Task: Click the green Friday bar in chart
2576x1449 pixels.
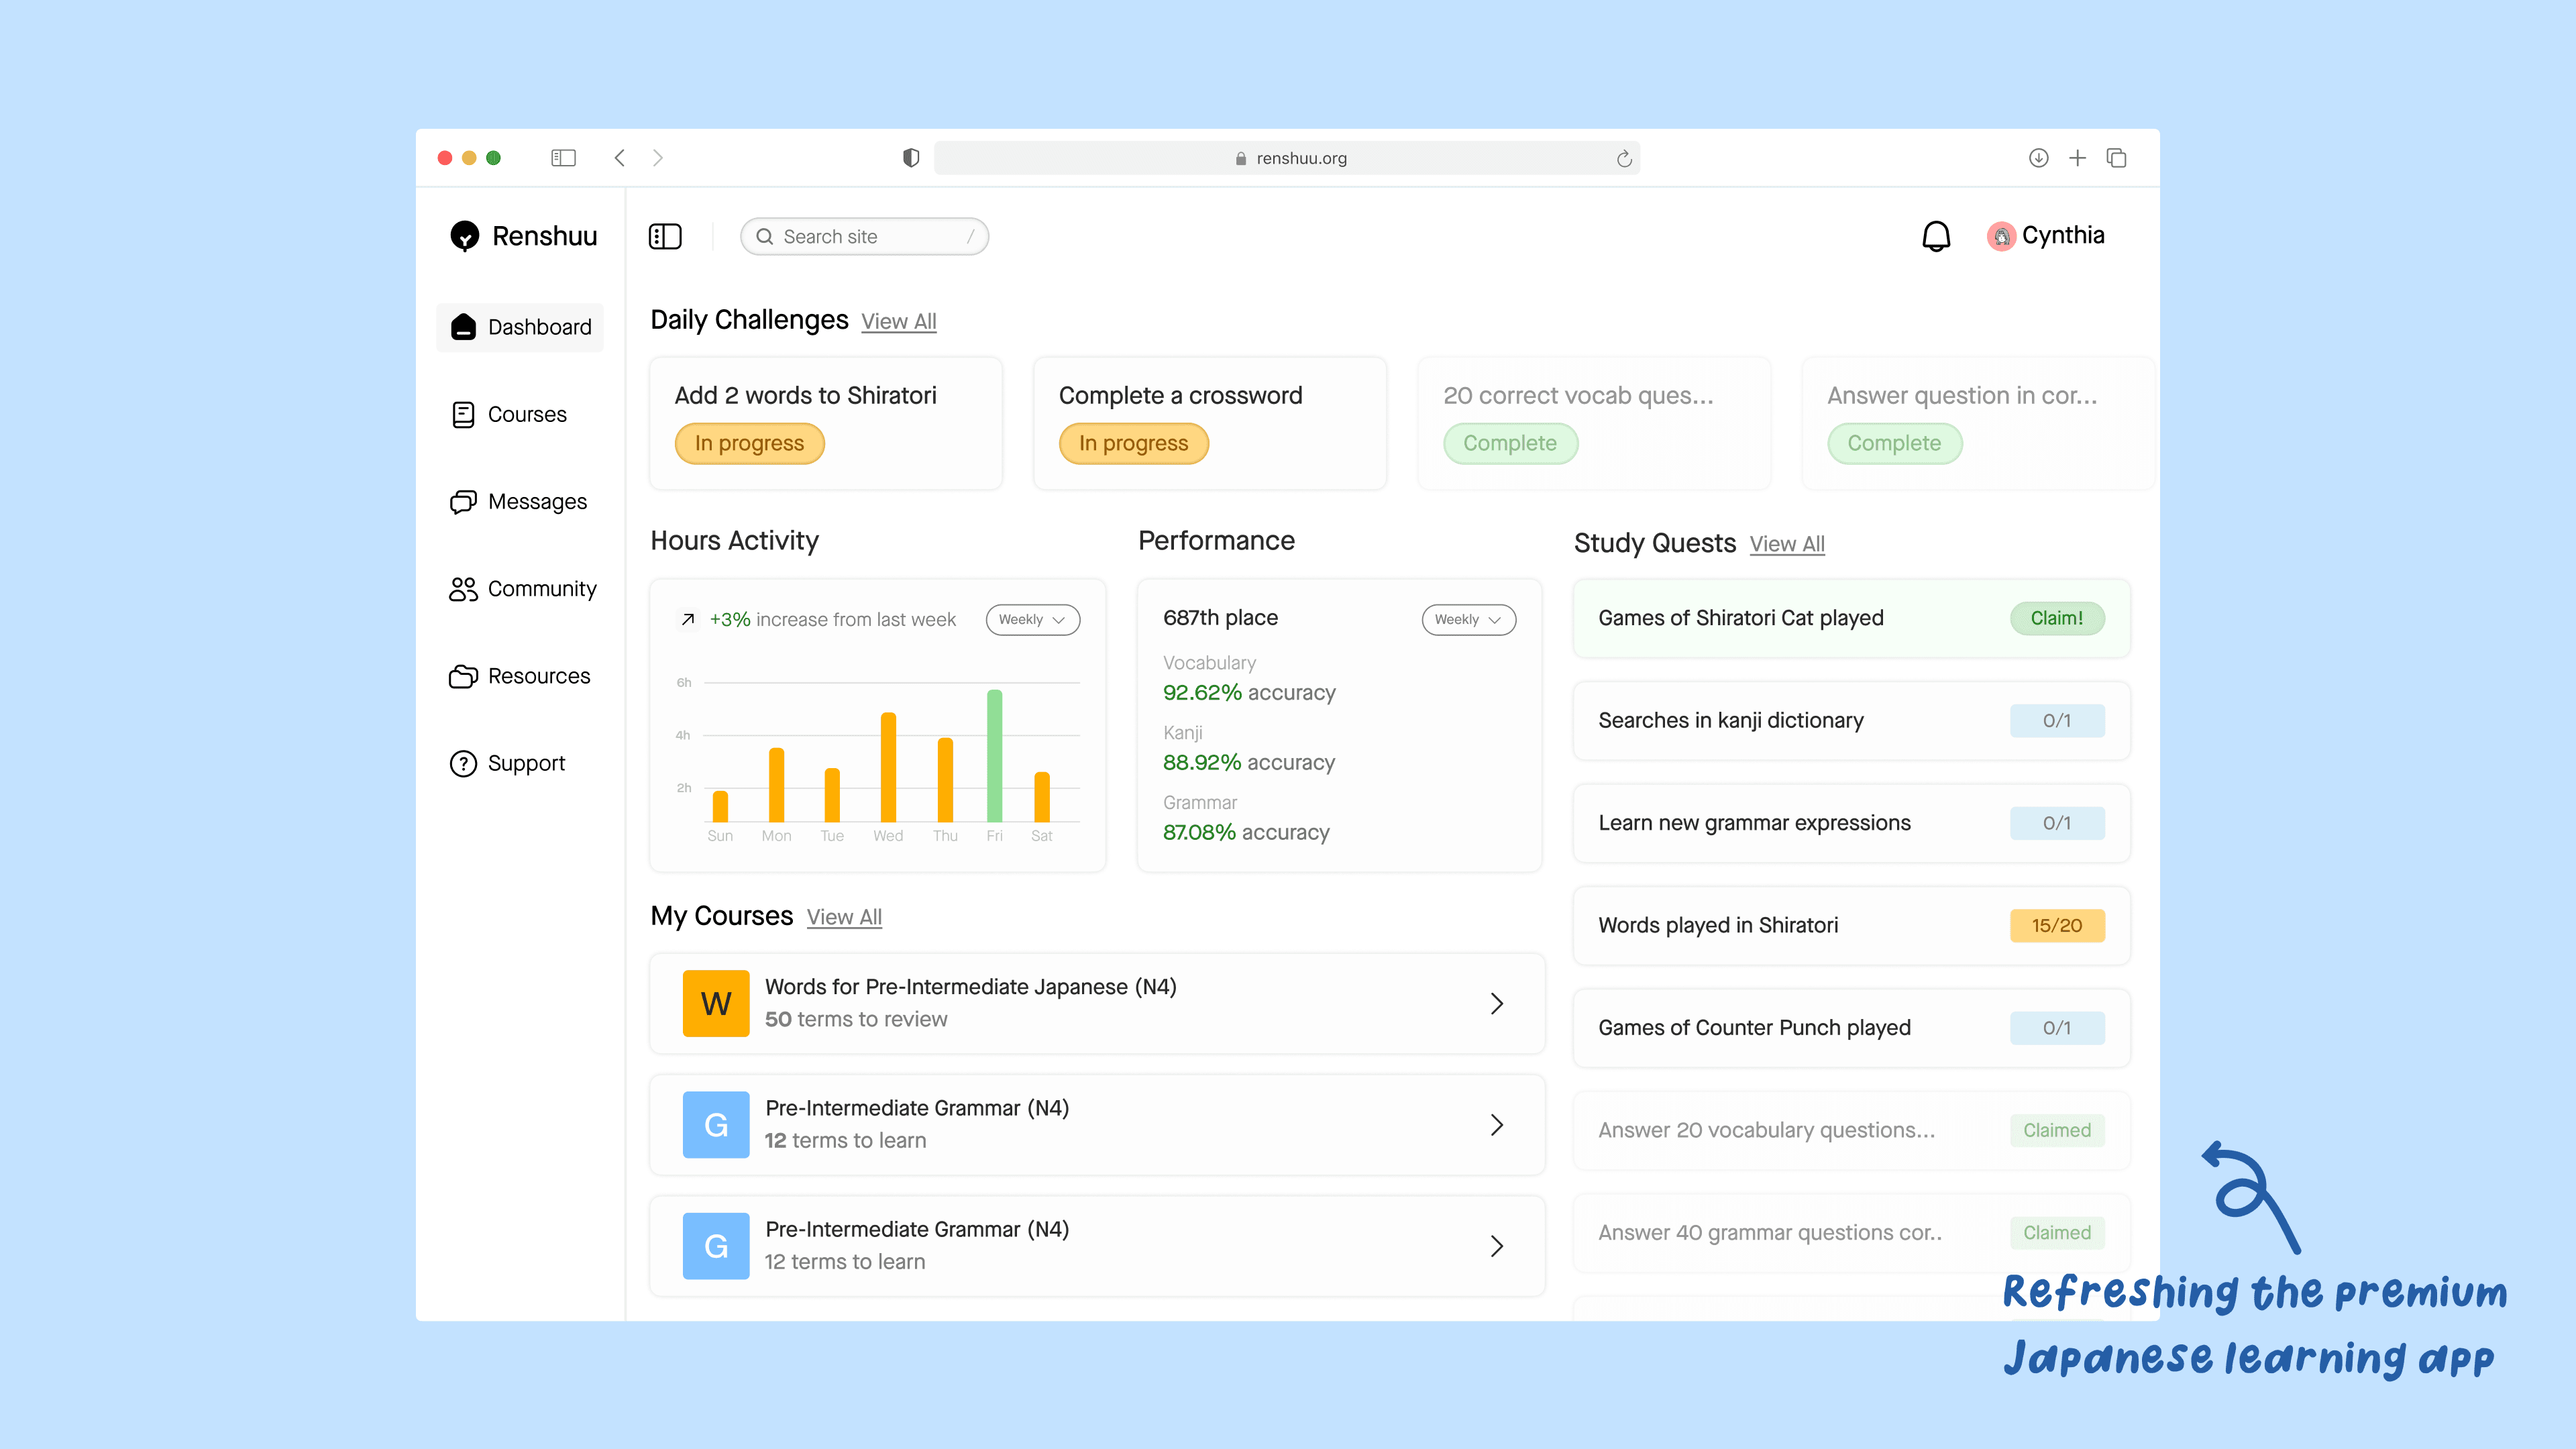Action: (x=994, y=755)
